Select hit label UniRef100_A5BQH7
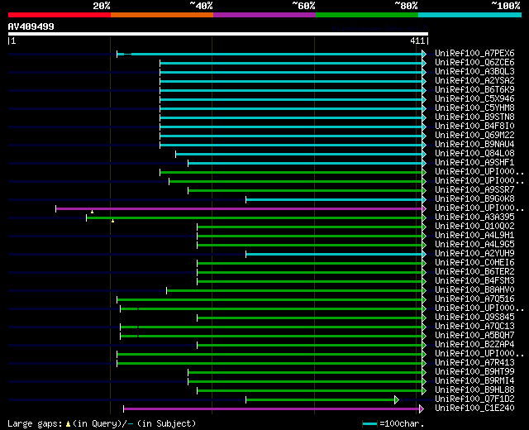The width and height of the screenshot is (529, 430). tap(474, 336)
